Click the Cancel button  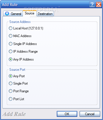[90, 114]
